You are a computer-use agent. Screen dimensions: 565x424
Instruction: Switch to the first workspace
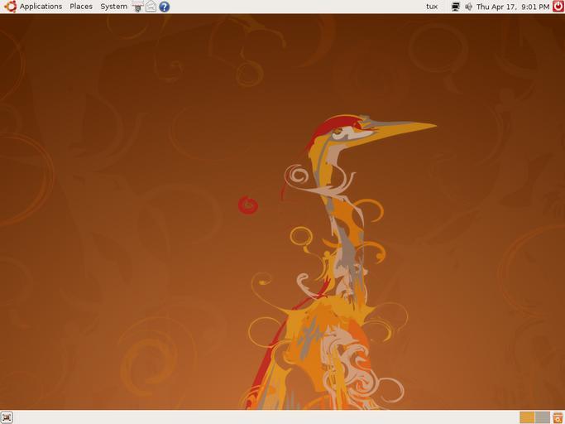tap(527, 417)
